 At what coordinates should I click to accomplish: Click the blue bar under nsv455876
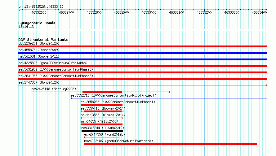pos(143,53)
